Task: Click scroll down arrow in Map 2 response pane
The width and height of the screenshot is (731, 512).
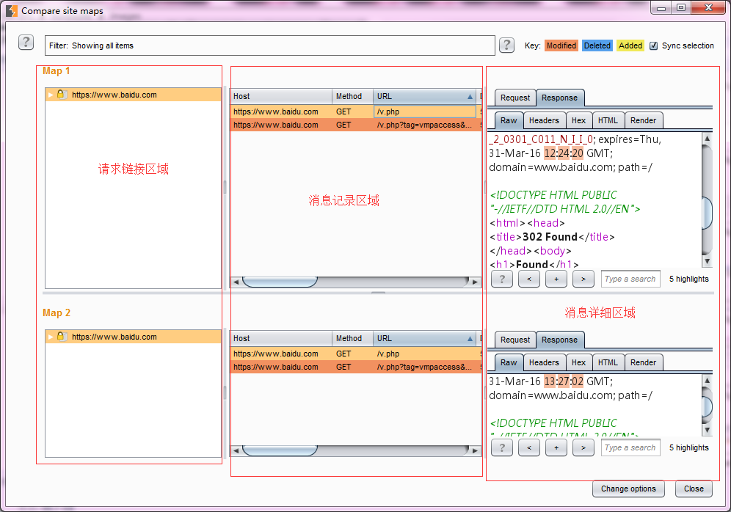Action: click(x=708, y=430)
